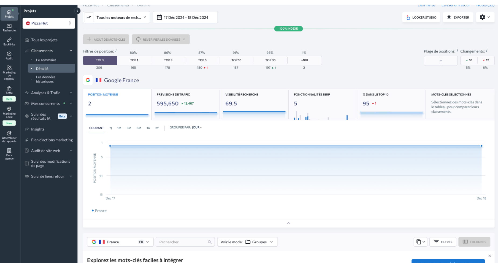
Task: Open the Audit icon in left rail
Action: click(9, 56)
